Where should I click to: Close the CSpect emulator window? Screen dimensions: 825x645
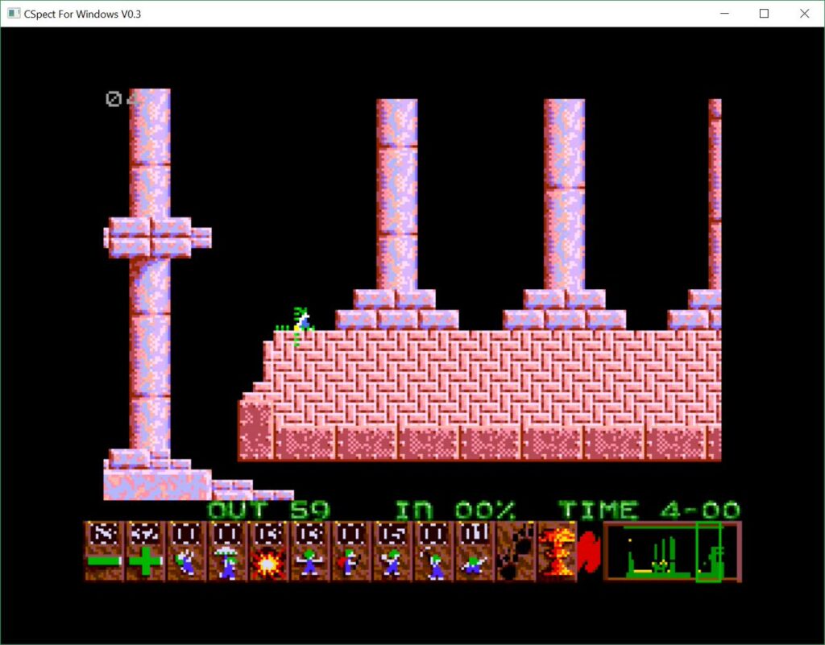pos(805,14)
